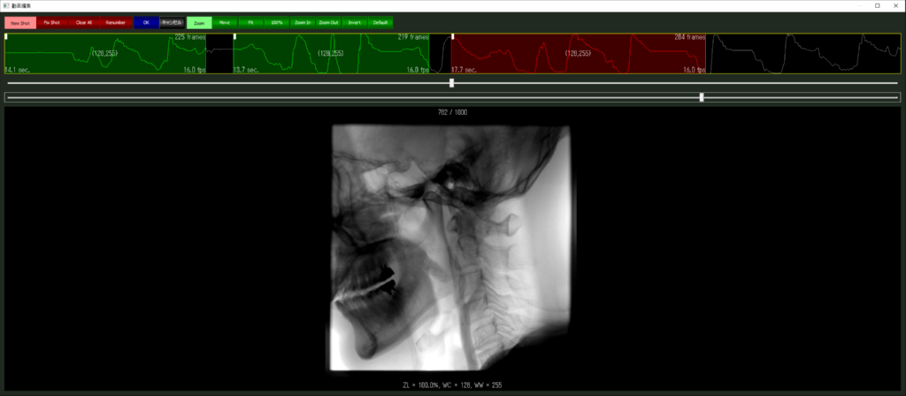This screenshot has height=396, width=906.
Task: Select the second green 219-frame shot
Action: (330, 54)
